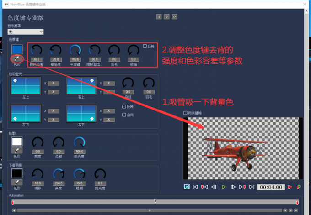Screen dimensions: 311x215
Task: Remove keyframe with red minus icon
Action: click(290, 187)
